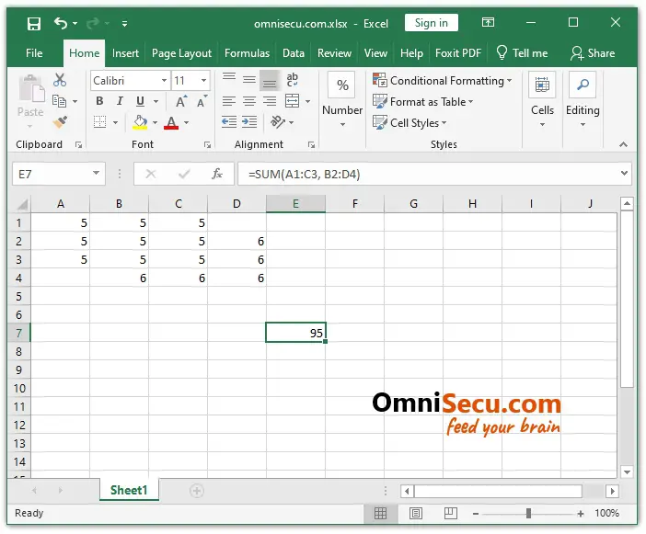Image resolution: width=646 pixels, height=534 pixels.
Task: Toggle Align Left icon
Action: tap(228, 101)
